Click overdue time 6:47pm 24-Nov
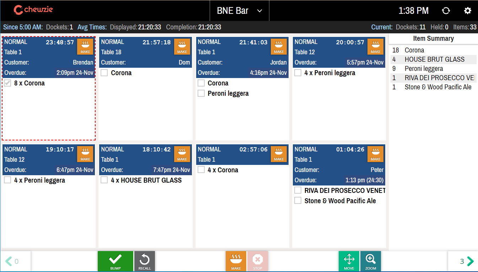This screenshot has width=478, height=272. coord(75,170)
